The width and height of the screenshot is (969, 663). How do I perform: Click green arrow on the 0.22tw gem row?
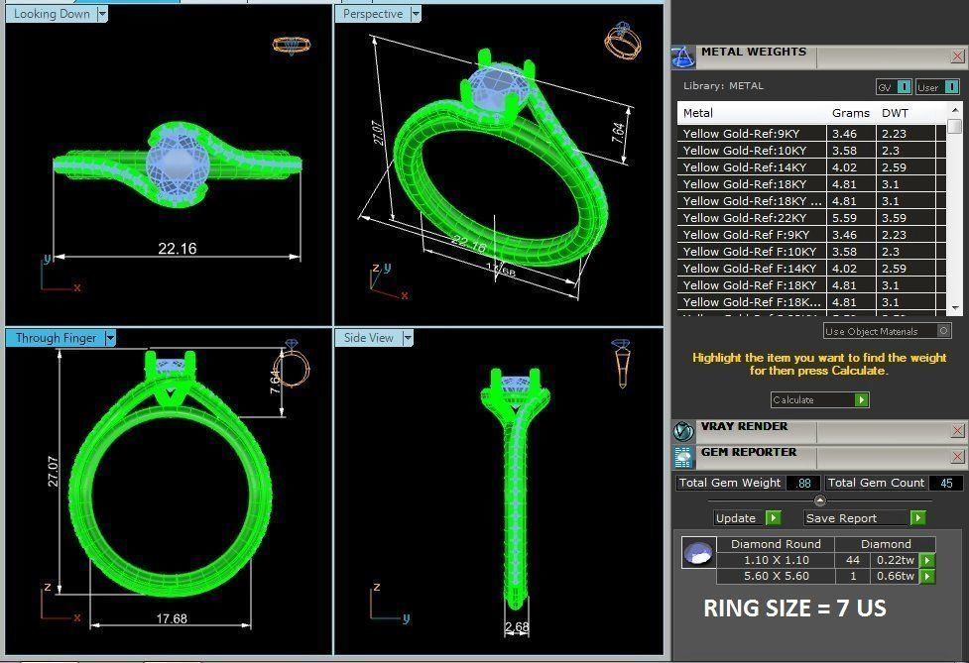tap(927, 560)
